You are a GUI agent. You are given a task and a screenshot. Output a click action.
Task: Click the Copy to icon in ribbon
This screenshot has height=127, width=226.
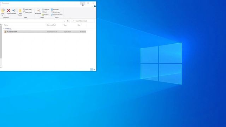(3, 12)
